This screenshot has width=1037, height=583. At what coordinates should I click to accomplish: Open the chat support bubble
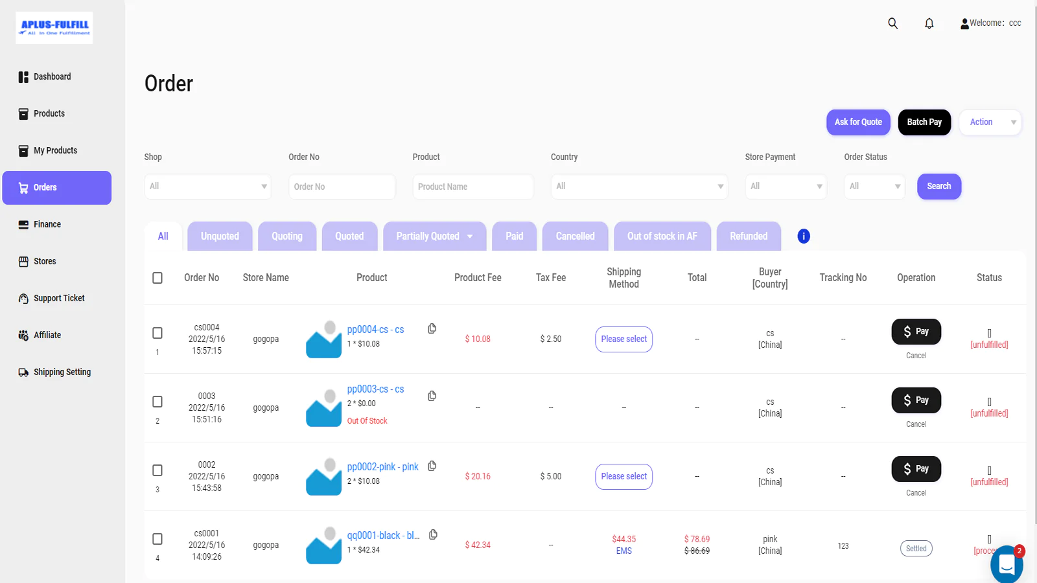[x=1007, y=564]
